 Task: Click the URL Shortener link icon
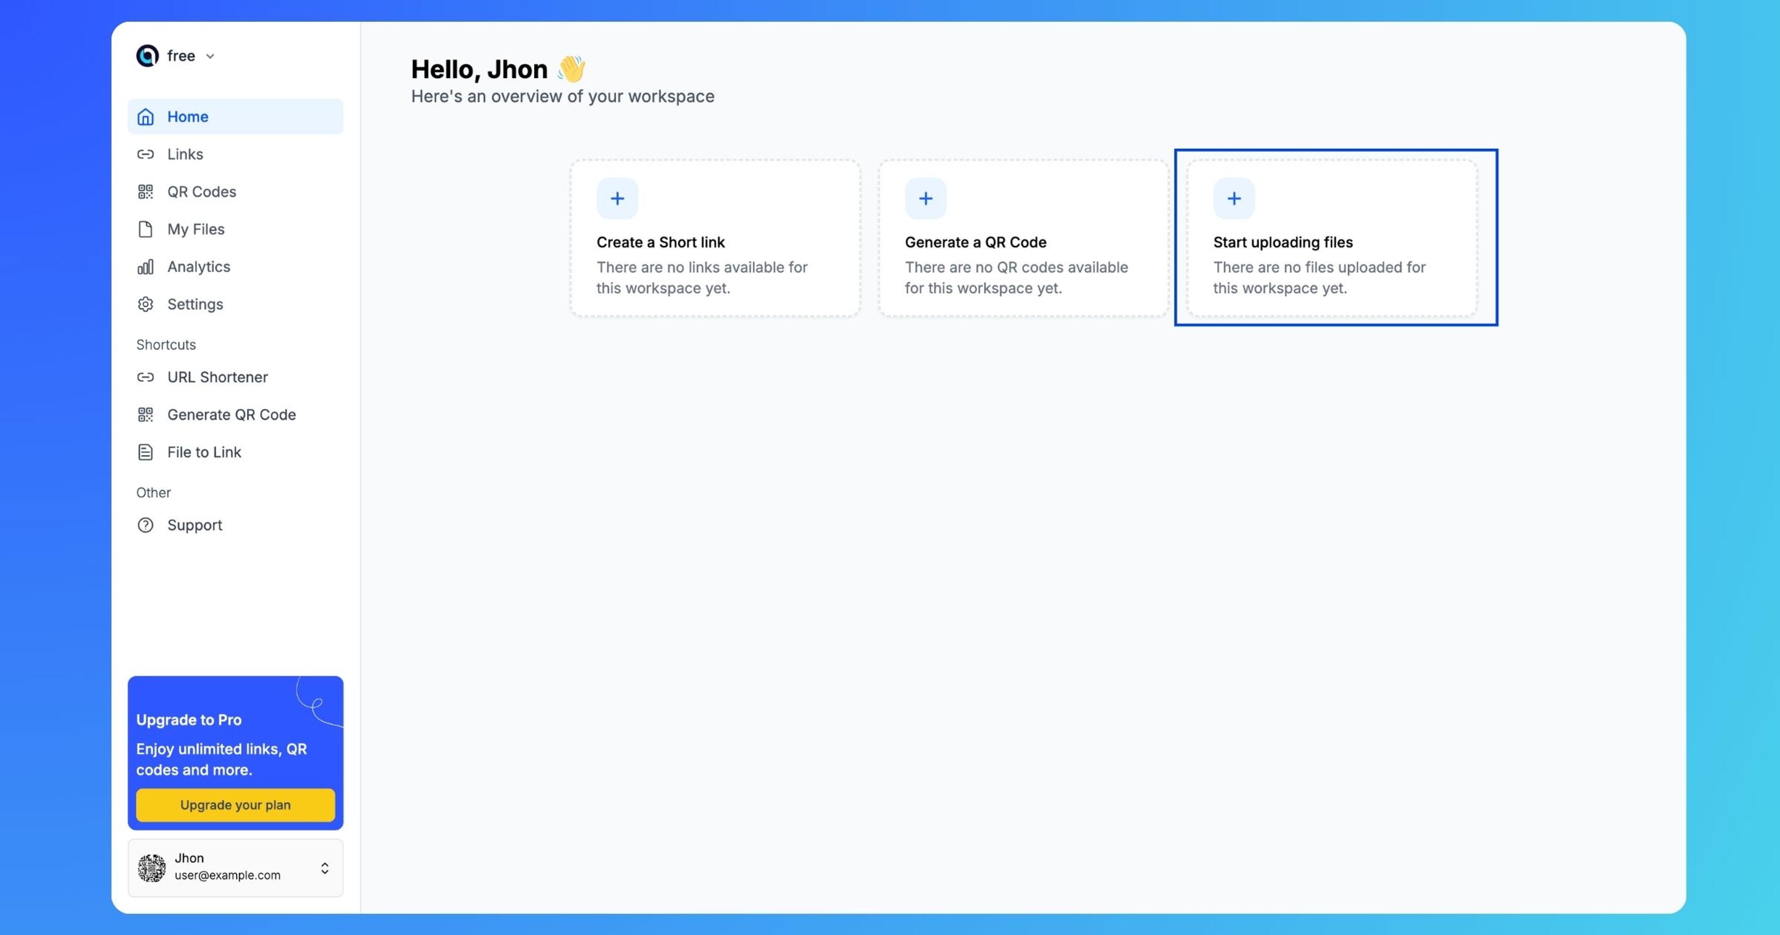tap(145, 377)
